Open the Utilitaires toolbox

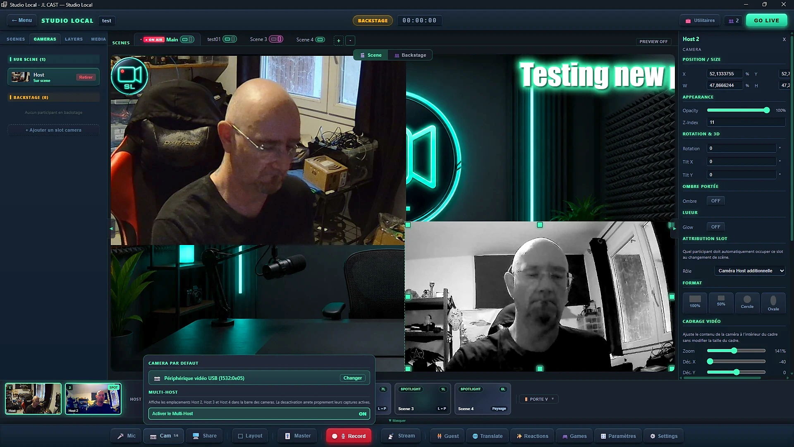(700, 20)
